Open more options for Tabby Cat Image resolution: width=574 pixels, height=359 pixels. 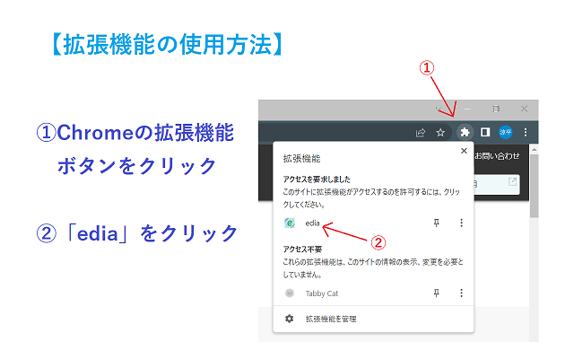point(461,293)
